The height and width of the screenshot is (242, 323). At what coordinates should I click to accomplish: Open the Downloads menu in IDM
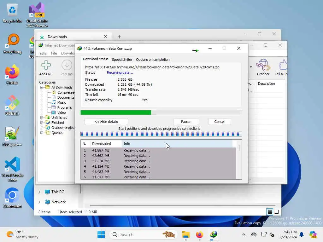(68, 53)
